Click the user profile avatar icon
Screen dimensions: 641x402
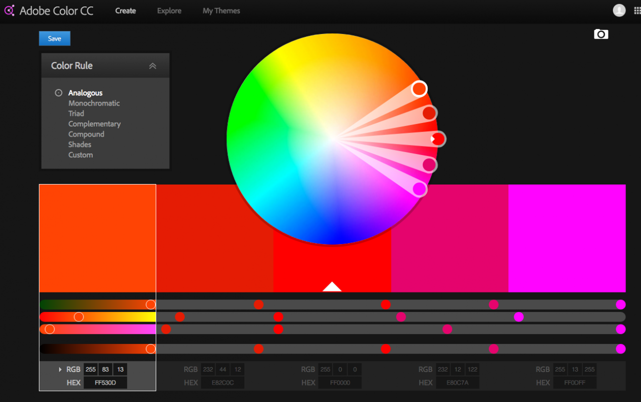point(619,10)
